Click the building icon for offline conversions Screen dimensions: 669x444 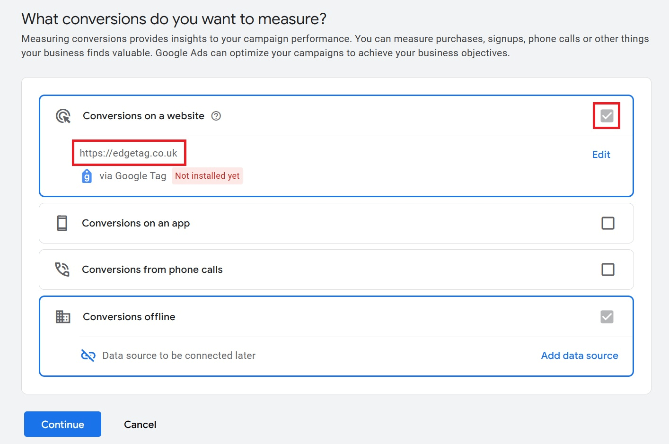[x=63, y=317]
